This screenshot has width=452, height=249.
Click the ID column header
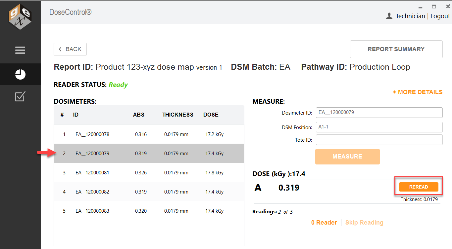[x=76, y=115]
